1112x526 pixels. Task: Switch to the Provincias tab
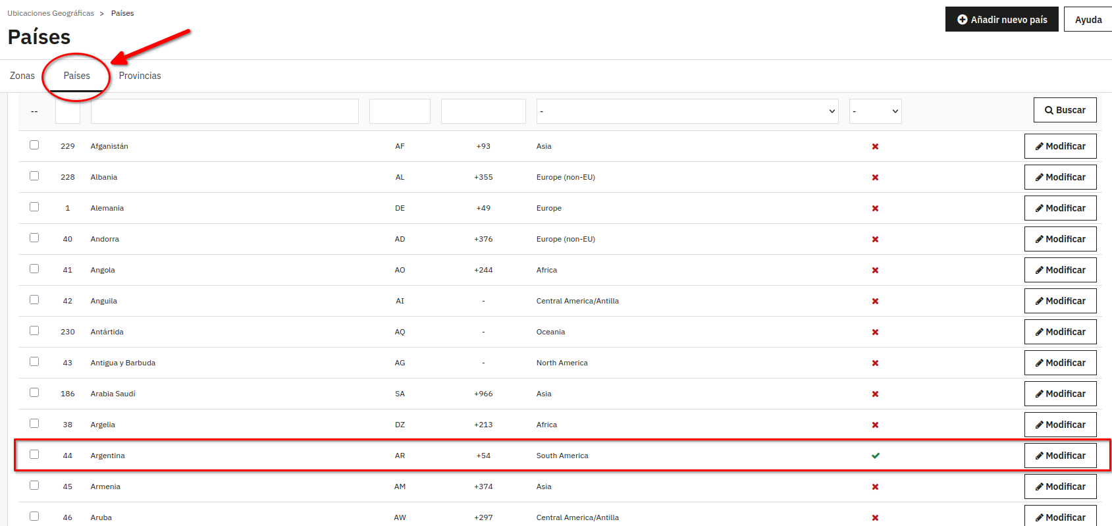click(x=140, y=76)
